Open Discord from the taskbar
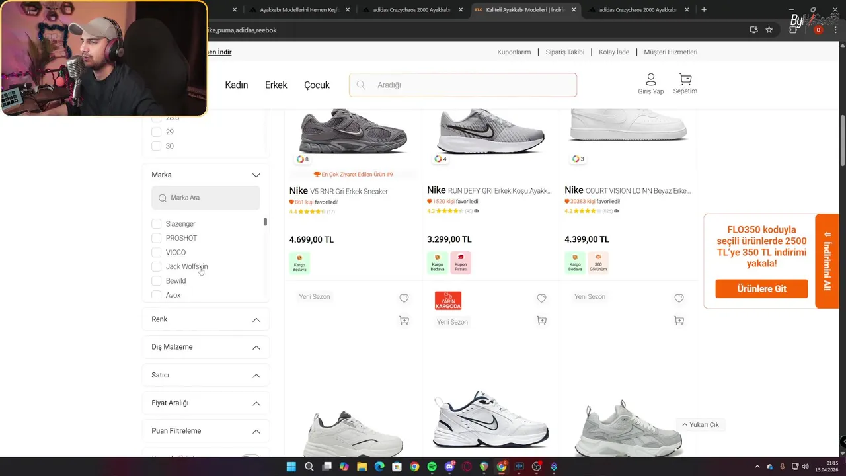Screen dimensions: 846x476 (x=450, y=467)
